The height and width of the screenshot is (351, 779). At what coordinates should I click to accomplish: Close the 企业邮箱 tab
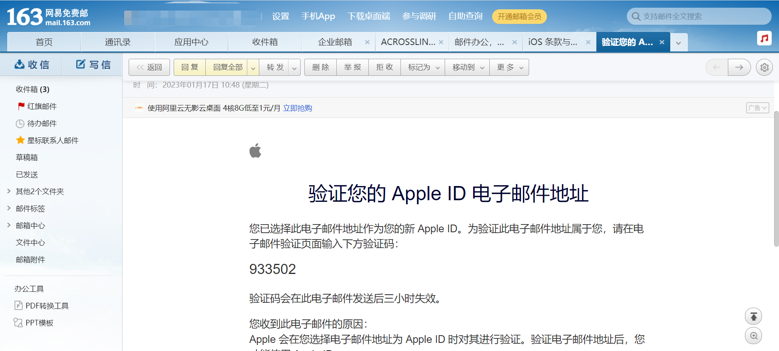coord(367,42)
